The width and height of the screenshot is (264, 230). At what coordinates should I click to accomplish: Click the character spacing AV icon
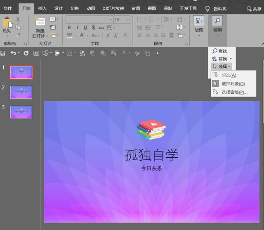[x=109, y=27]
